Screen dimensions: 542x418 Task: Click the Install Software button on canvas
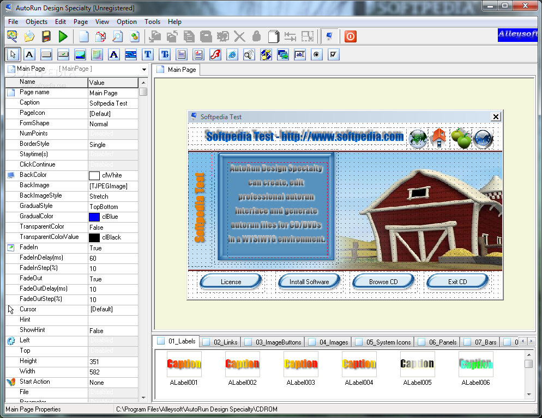(x=309, y=281)
